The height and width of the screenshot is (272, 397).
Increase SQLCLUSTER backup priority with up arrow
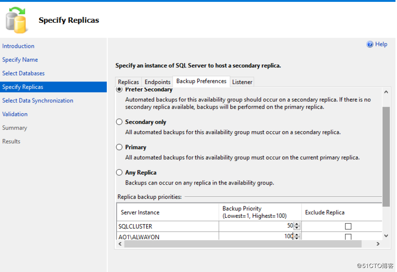coord(297,224)
